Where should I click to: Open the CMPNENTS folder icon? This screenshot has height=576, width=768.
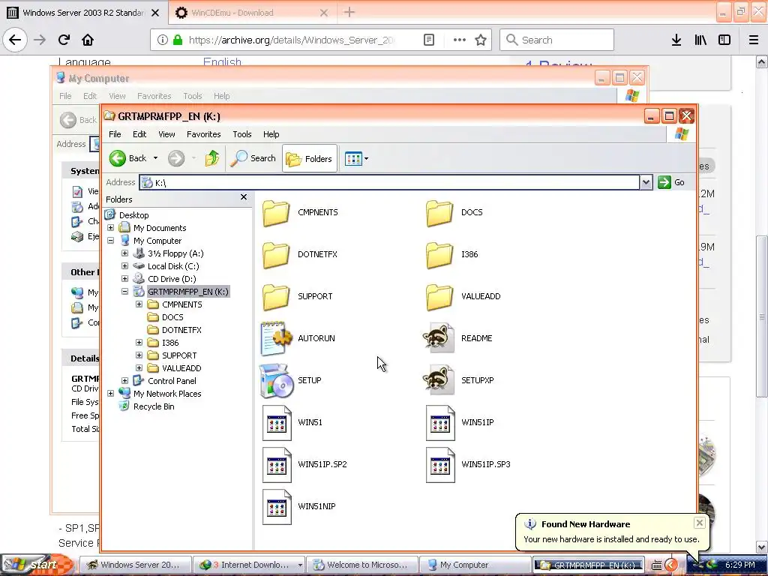point(276,213)
